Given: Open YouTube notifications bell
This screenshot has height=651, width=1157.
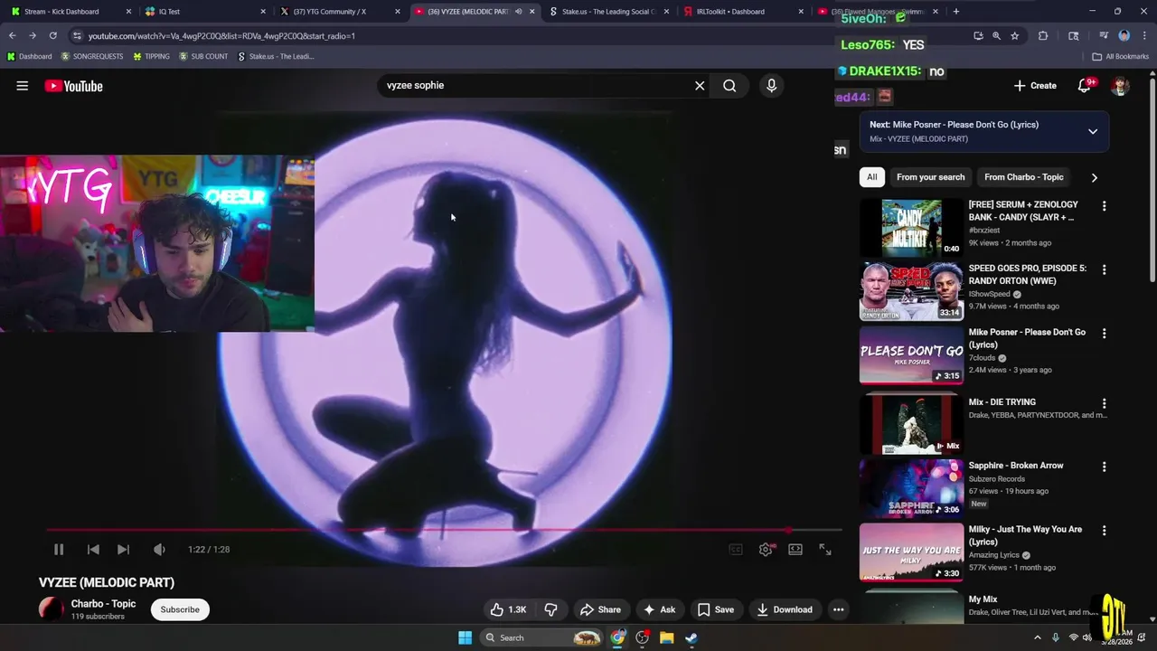Looking at the screenshot, I should point(1085,86).
